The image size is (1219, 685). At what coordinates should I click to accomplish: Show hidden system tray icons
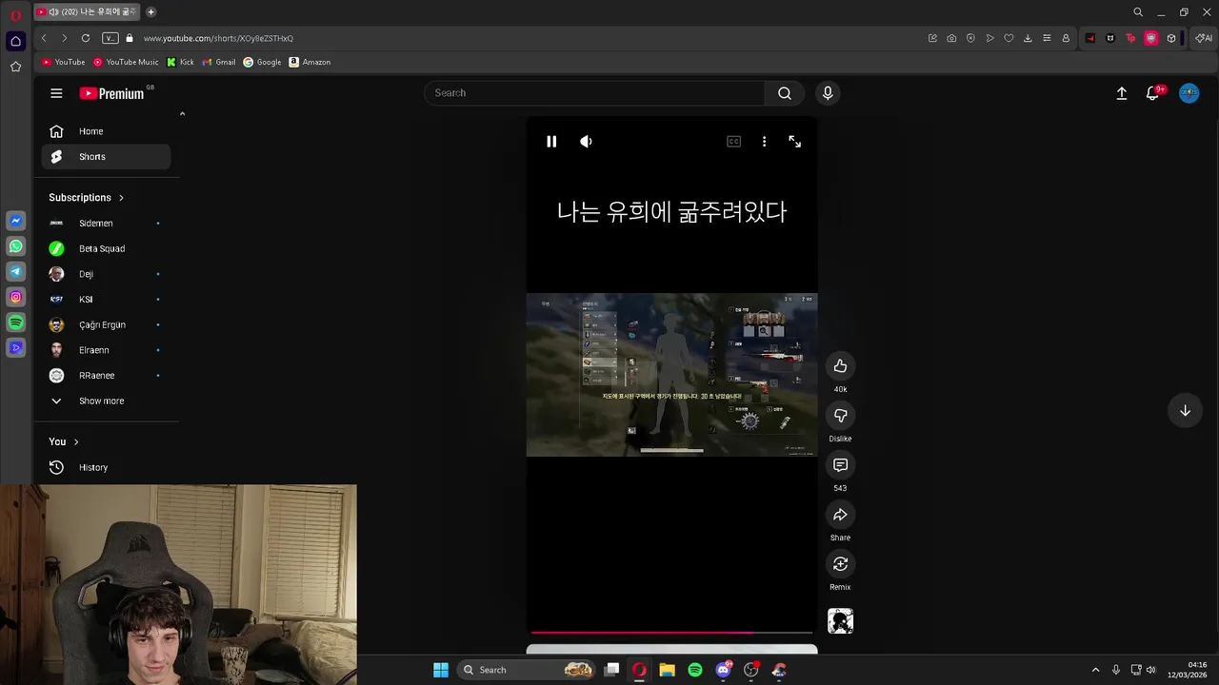point(1095,670)
